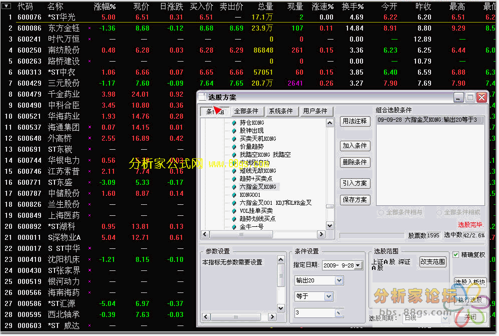Click the 加入条件 button
Image resolution: width=499 pixels, height=336 pixels.
click(355, 146)
